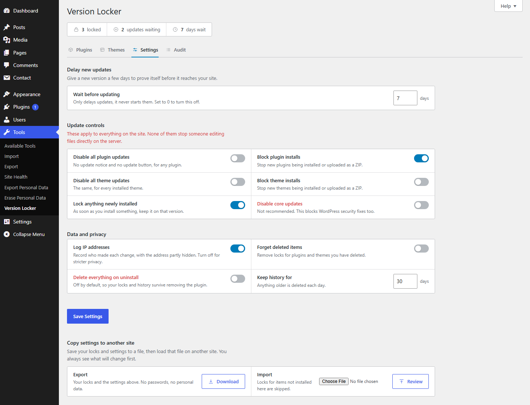Viewport: 530px width, 405px height.
Task: Click the Media library icon
Action: click(7, 40)
